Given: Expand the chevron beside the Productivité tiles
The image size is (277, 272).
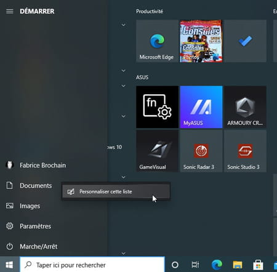Looking at the screenshot, I should click(x=123, y=25).
